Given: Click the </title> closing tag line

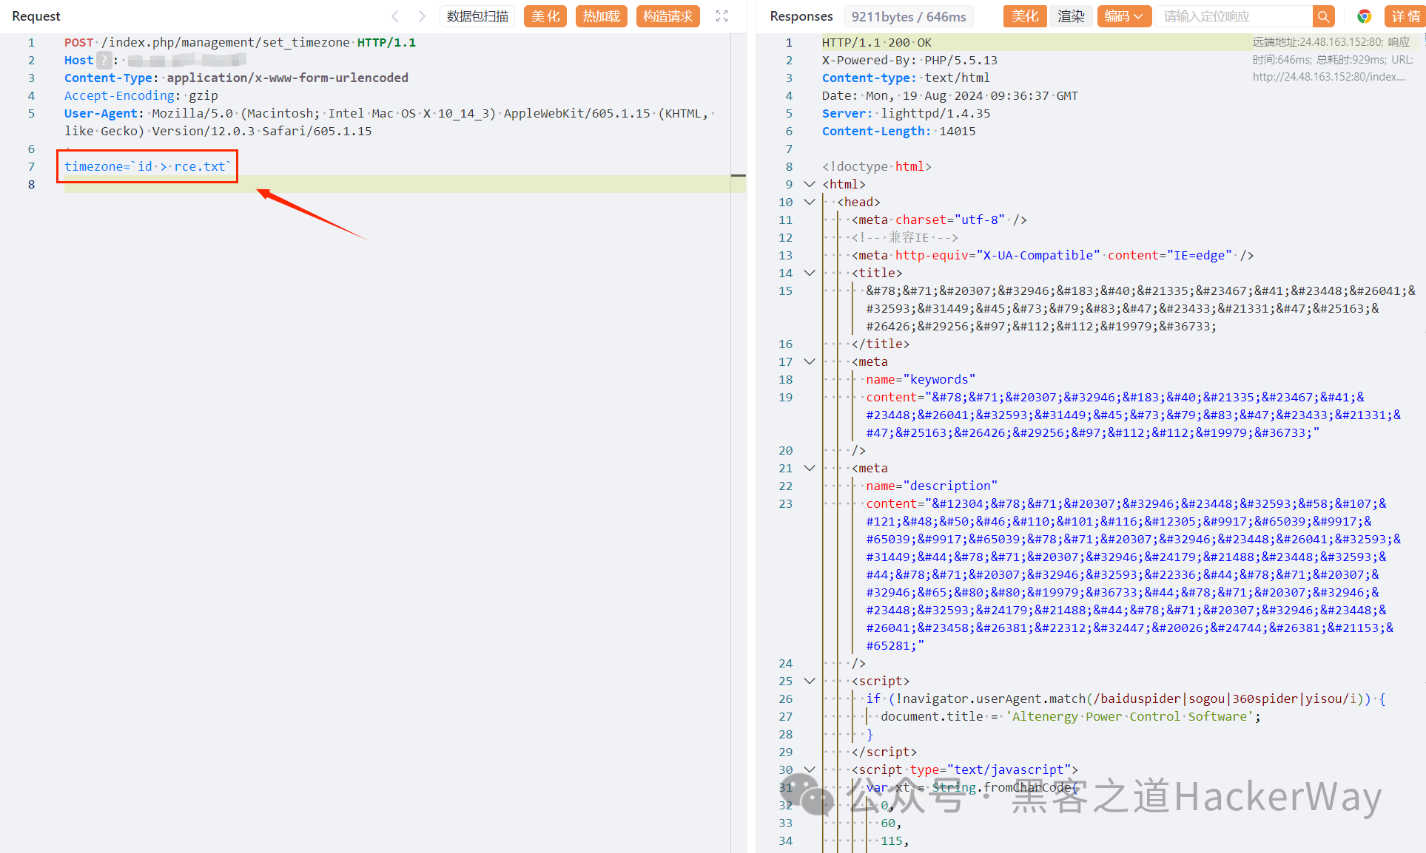Looking at the screenshot, I should (881, 344).
